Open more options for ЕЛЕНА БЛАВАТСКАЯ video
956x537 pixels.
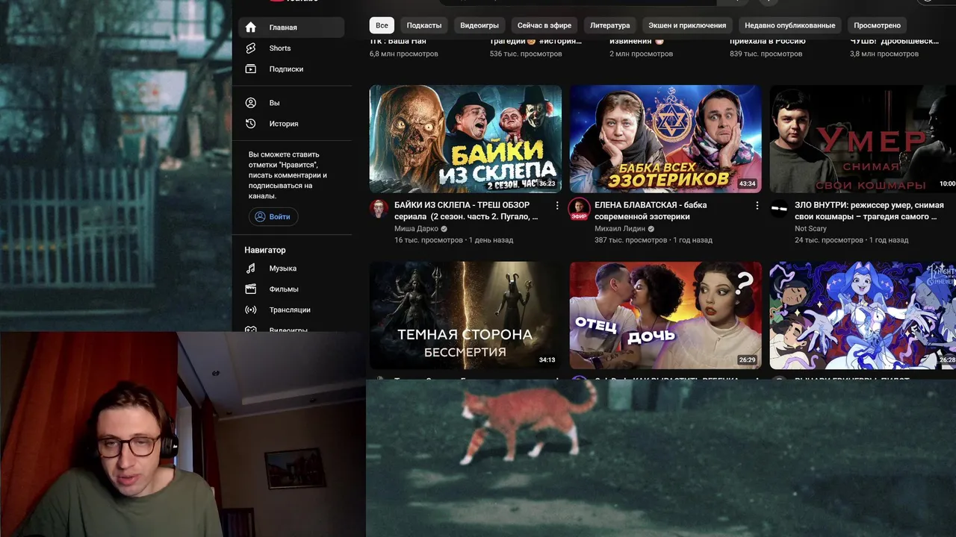point(757,205)
